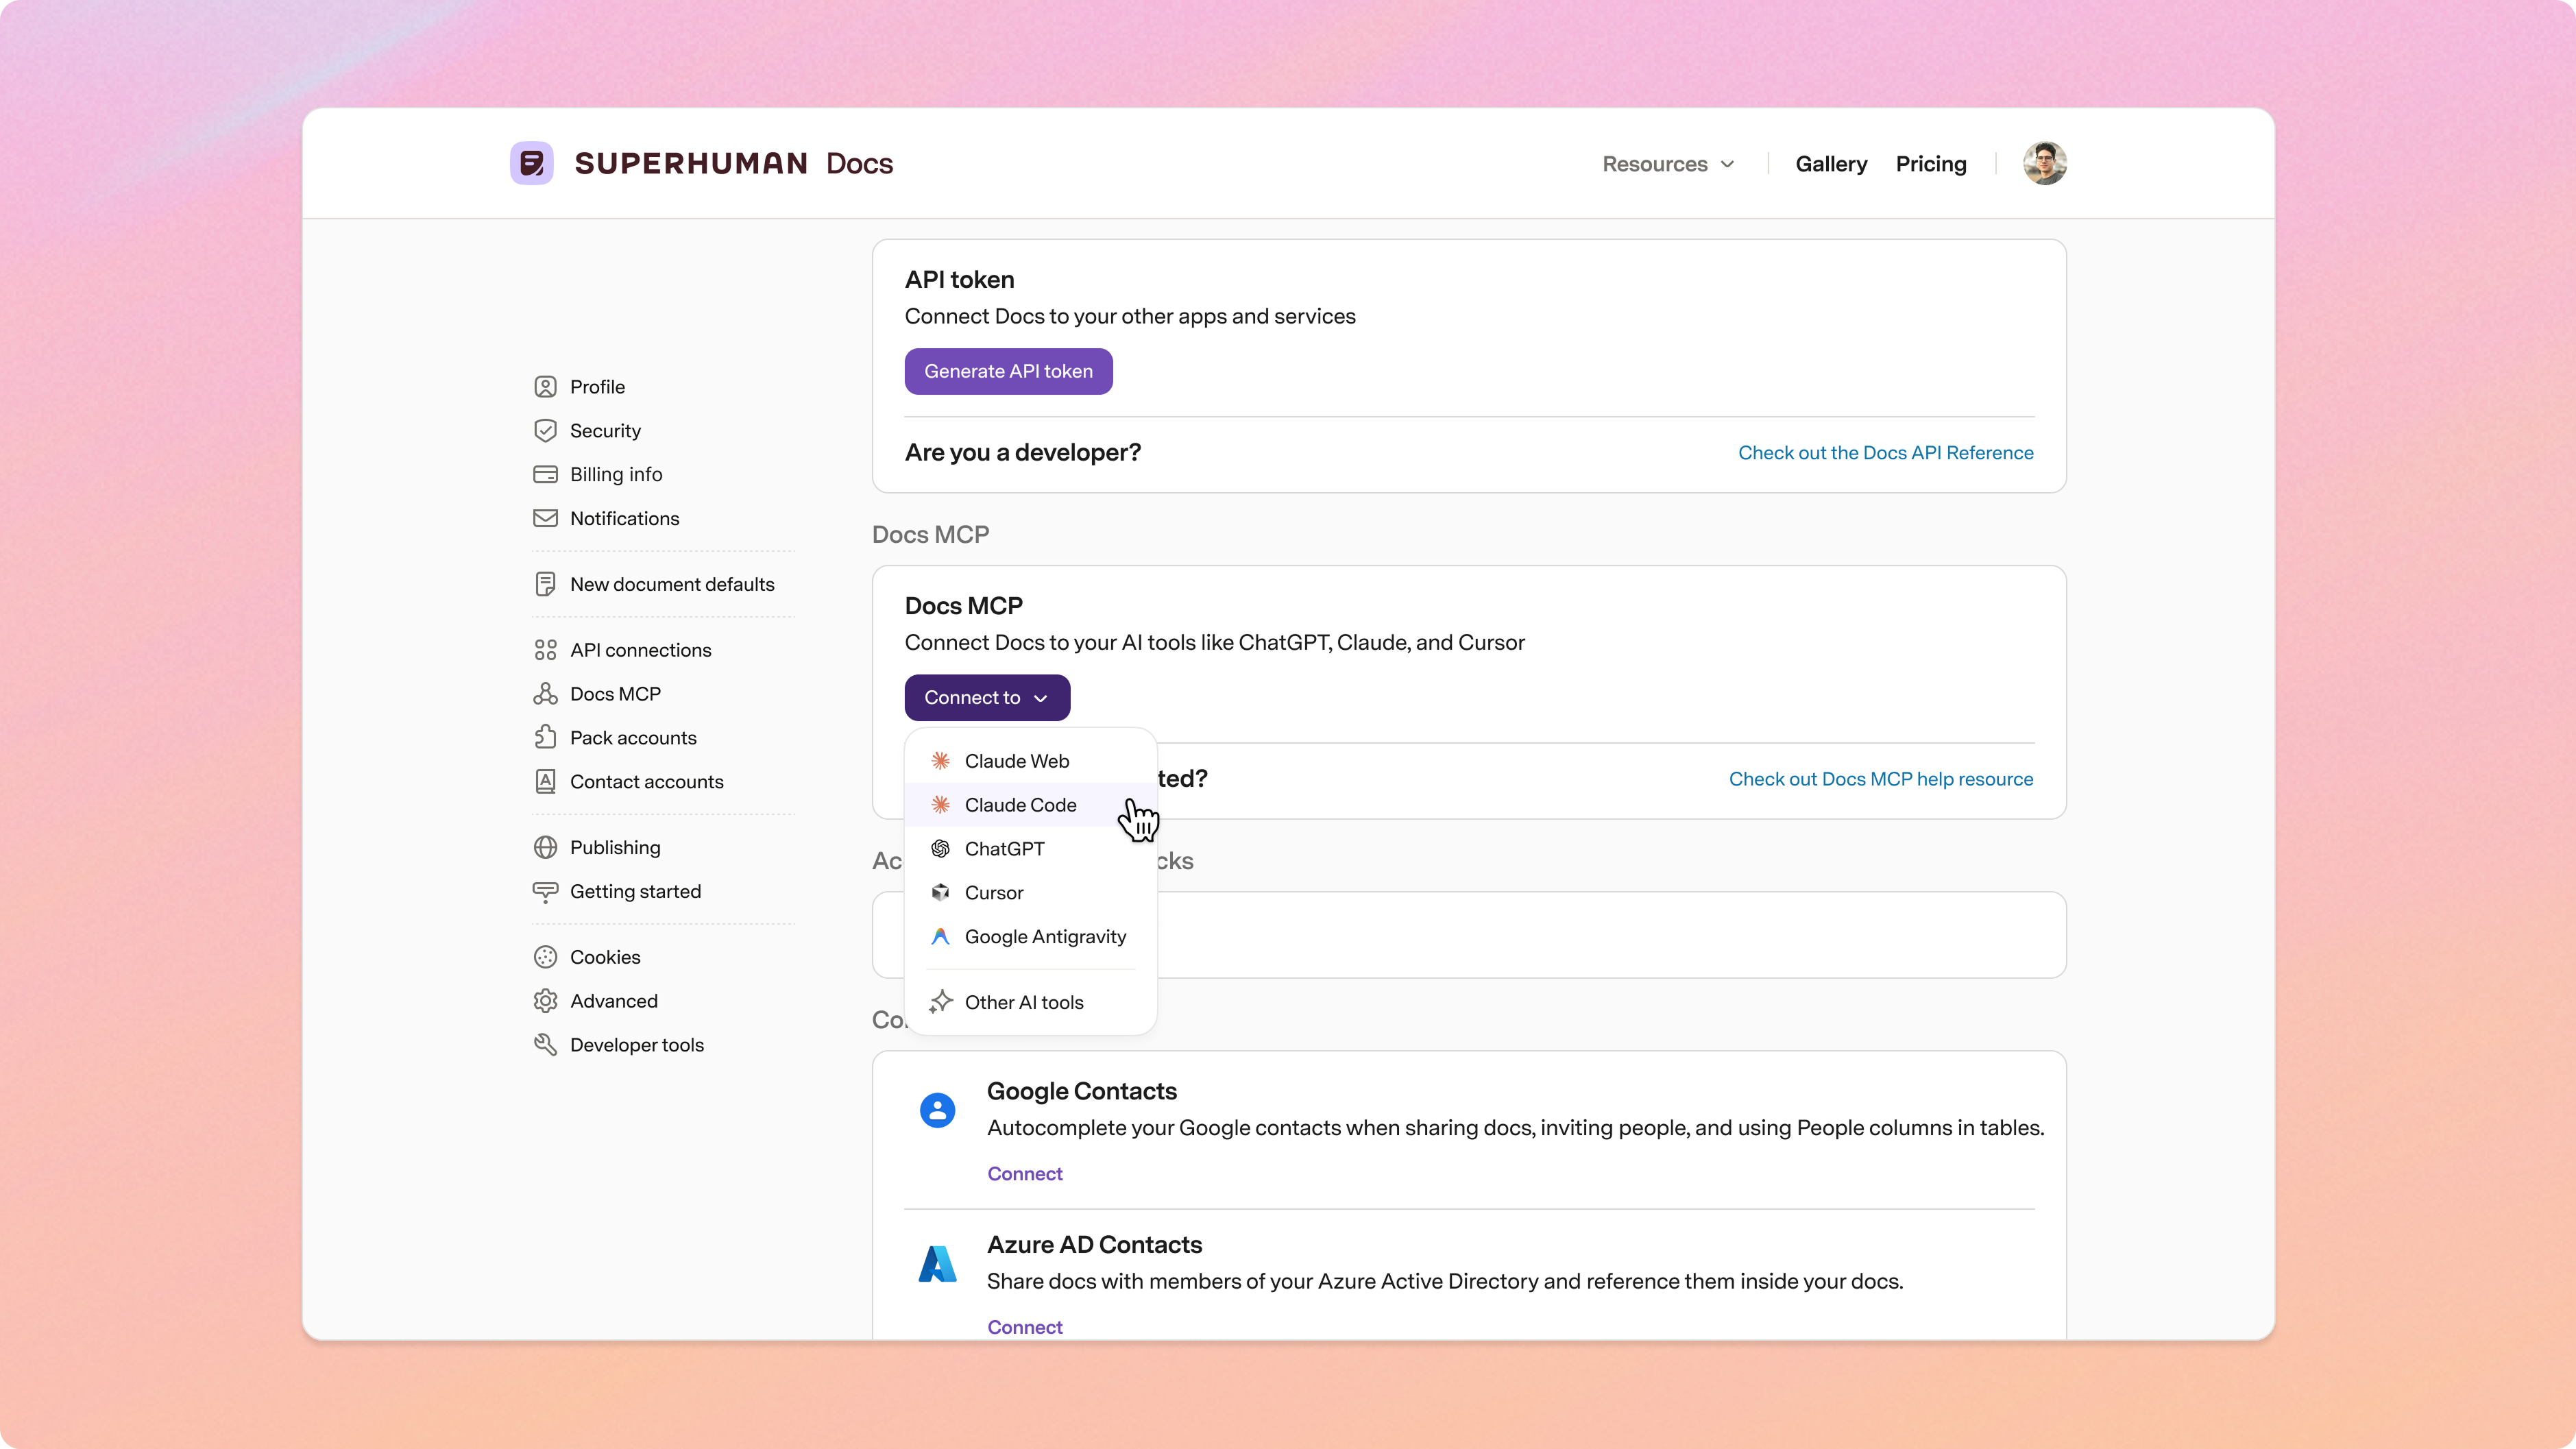Screen dimensions: 2576x1449
Task: Click the Superhuman Docs logo icon
Action: point(531,163)
